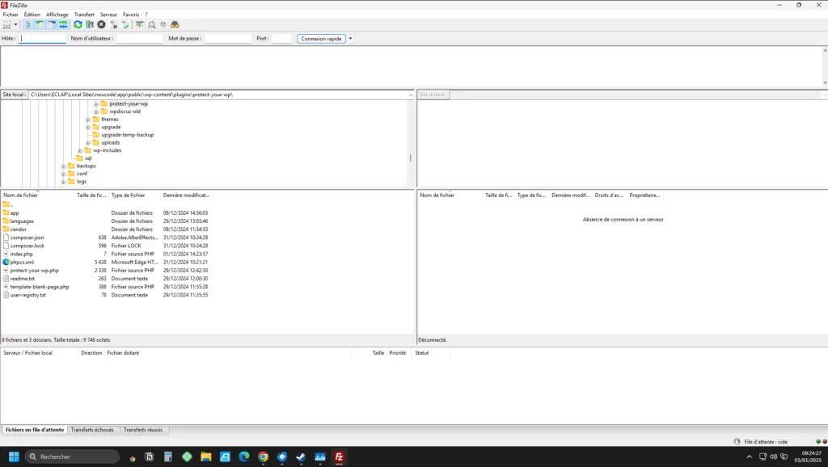Open the Quickconnect history dropdown

(x=351, y=38)
